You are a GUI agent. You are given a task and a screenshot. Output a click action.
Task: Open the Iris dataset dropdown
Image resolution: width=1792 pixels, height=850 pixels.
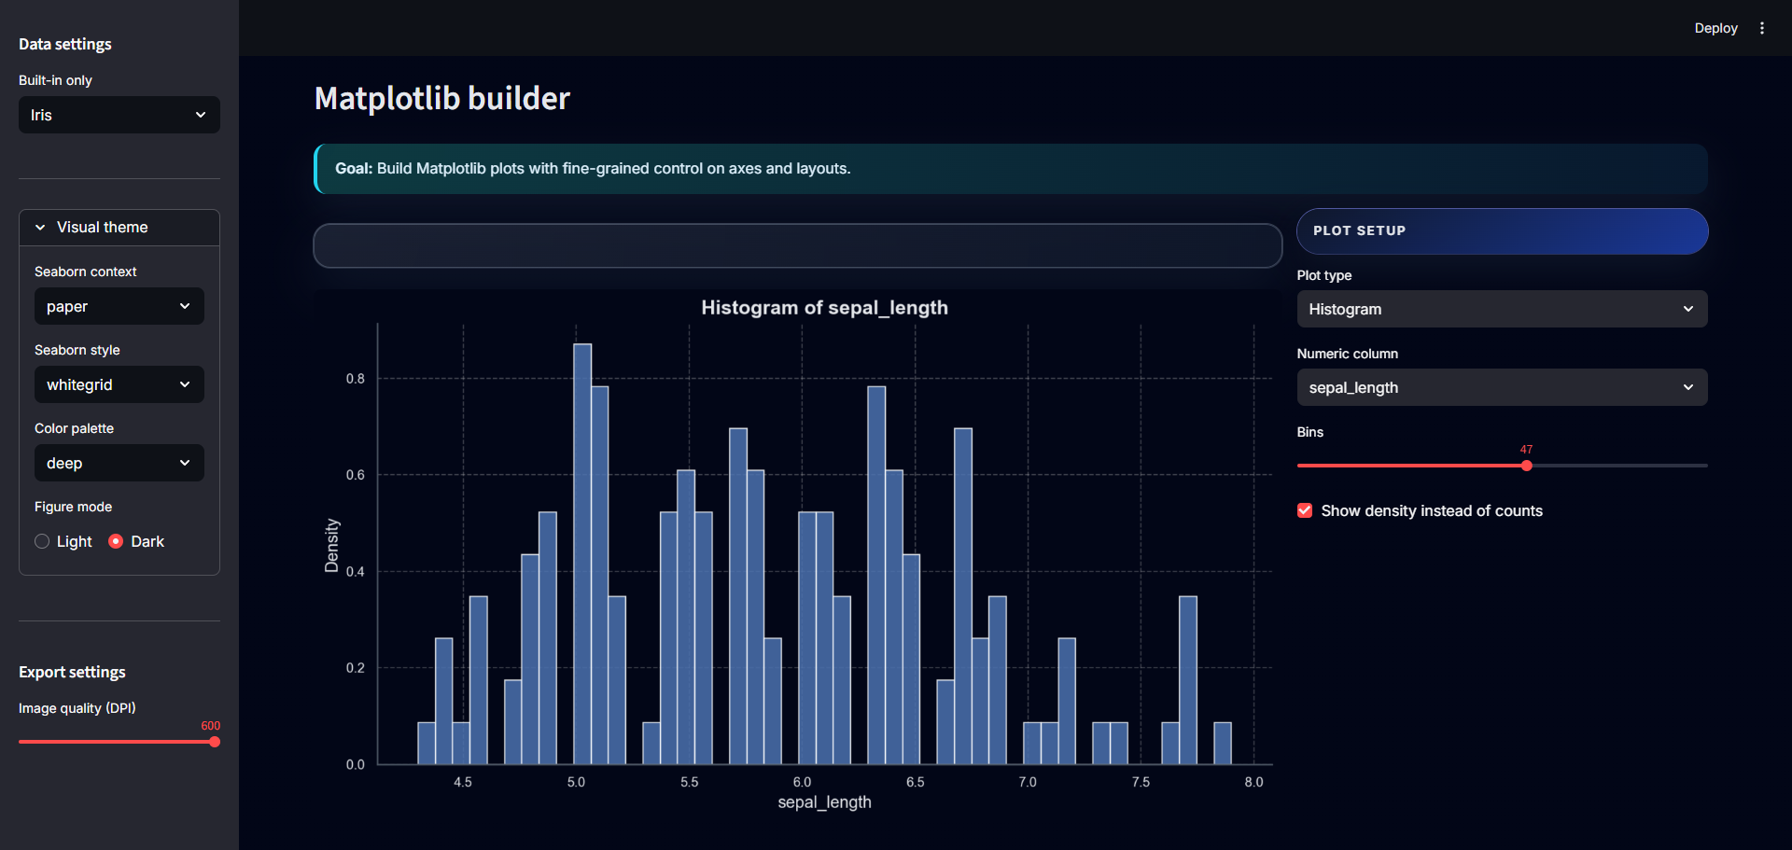tap(119, 115)
